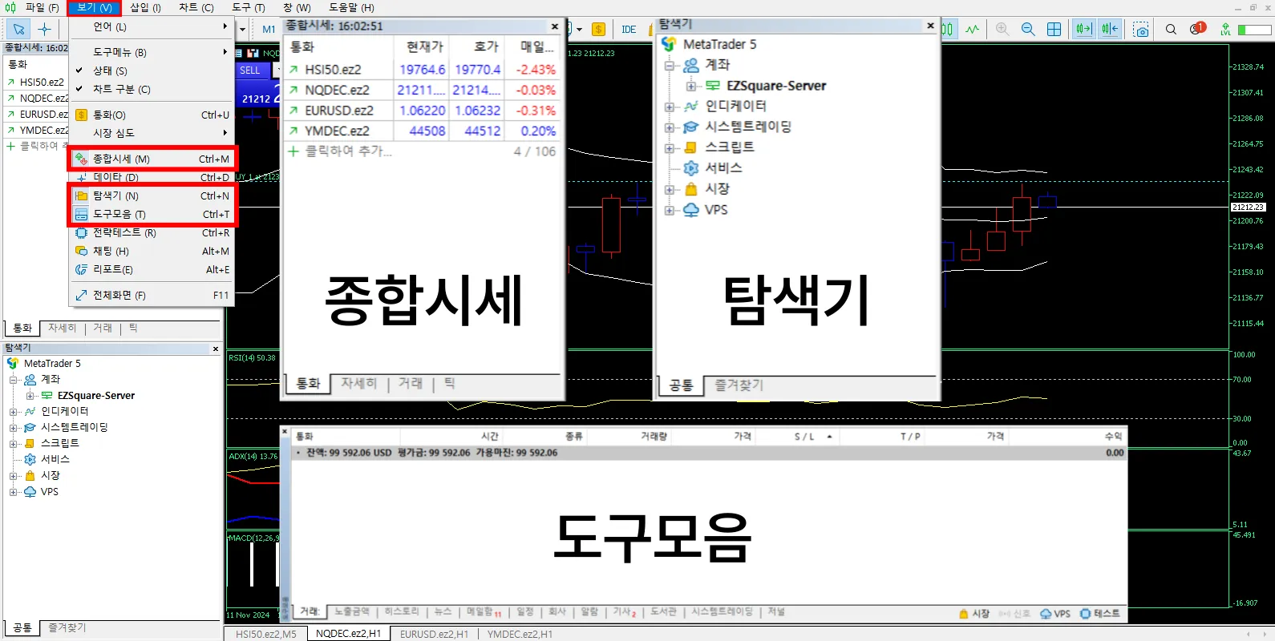Click the MetaTrader app logo in menu bar

tap(10, 7)
